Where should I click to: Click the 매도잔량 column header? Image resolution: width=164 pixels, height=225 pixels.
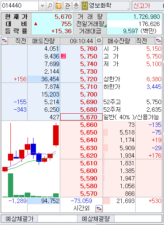pyautogui.click(x=43, y=41)
